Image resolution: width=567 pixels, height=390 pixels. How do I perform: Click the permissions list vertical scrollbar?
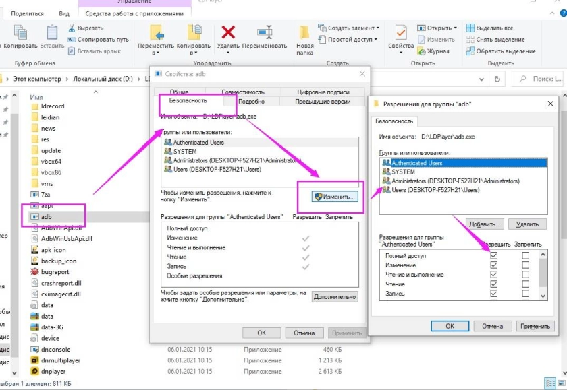click(x=543, y=275)
